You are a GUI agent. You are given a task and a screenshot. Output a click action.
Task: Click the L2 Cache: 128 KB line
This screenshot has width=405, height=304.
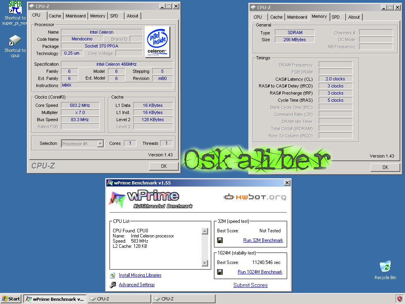click(130, 246)
